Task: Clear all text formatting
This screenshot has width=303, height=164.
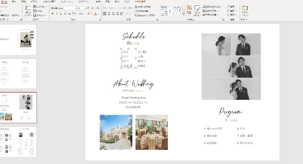Action: pyautogui.click(x=98, y=8)
